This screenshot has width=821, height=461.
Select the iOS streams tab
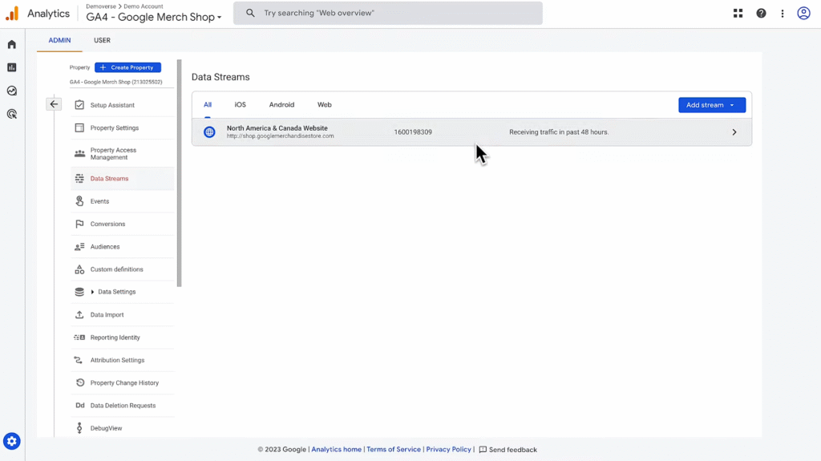(240, 105)
